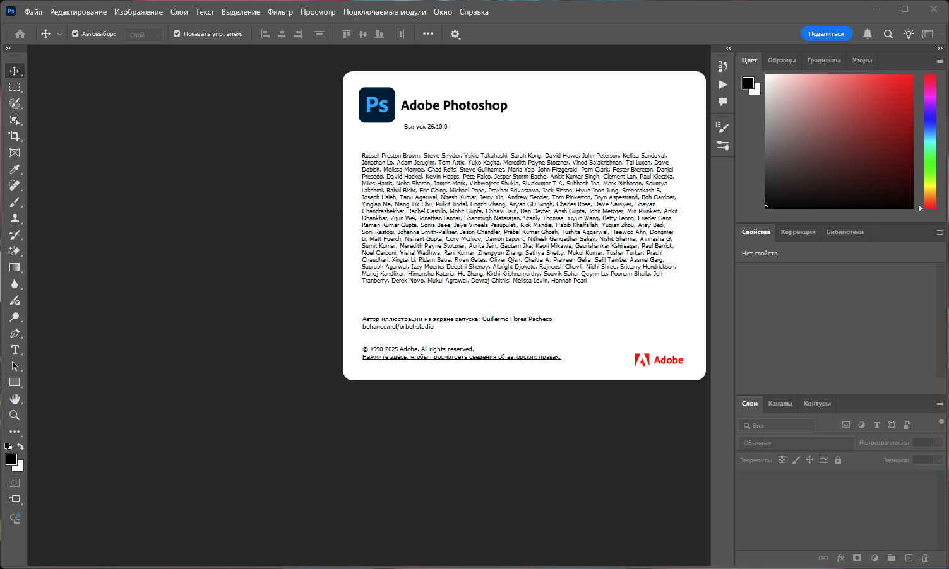The height and width of the screenshot is (569, 949).
Task: Switch to the Каналы tab
Action: (780, 404)
